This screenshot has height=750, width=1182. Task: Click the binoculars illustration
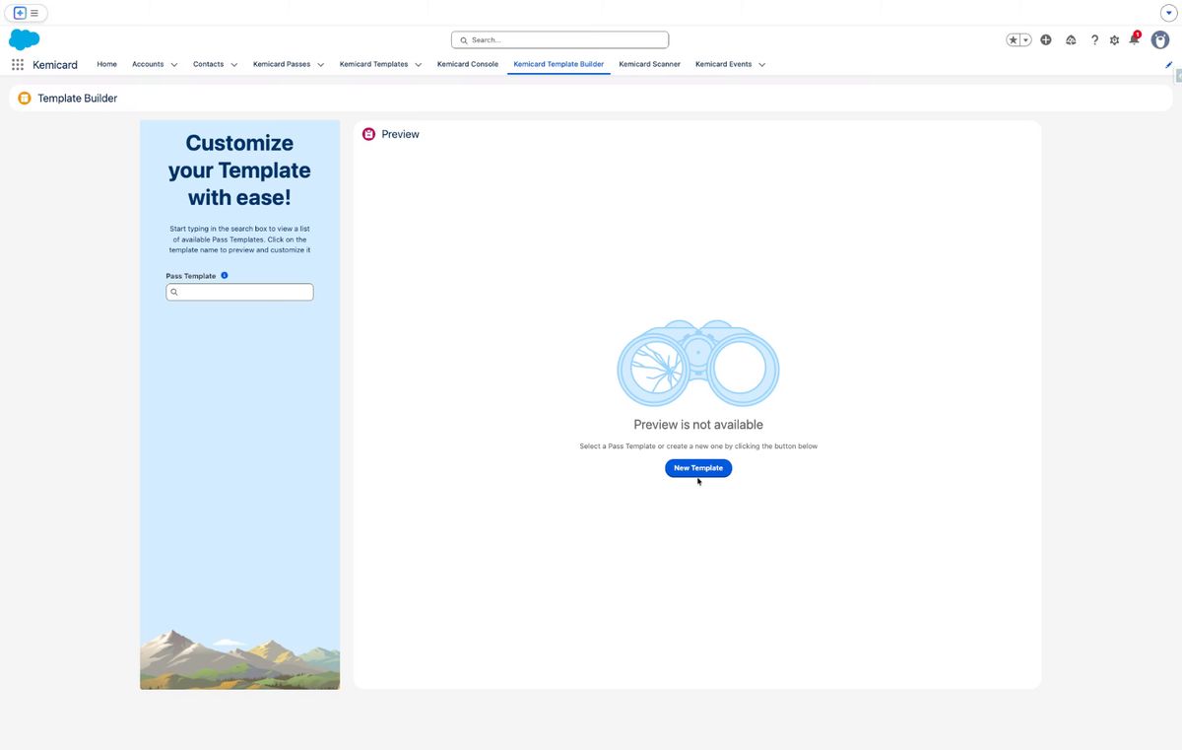698,363
